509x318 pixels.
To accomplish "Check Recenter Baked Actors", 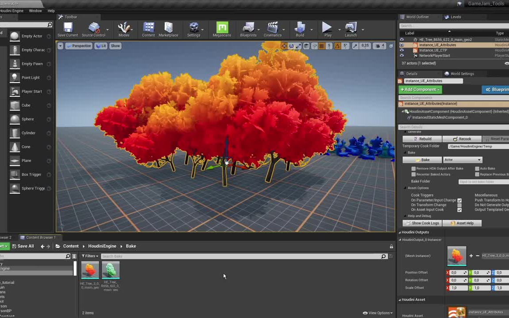I will [414, 174].
